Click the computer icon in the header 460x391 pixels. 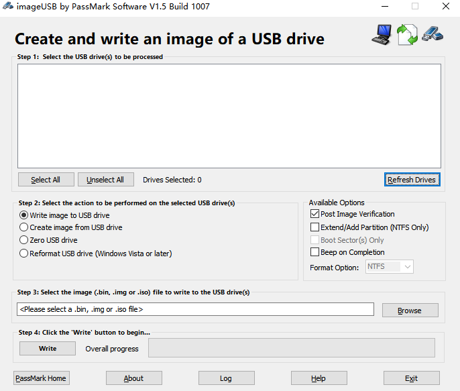[x=381, y=34]
